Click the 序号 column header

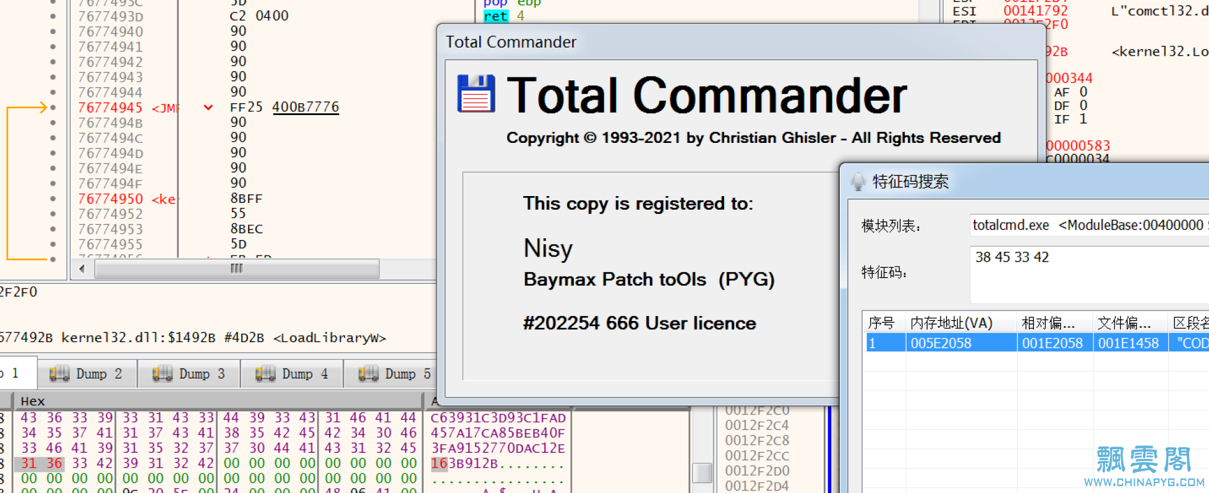pyautogui.click(x=884, y=323)
